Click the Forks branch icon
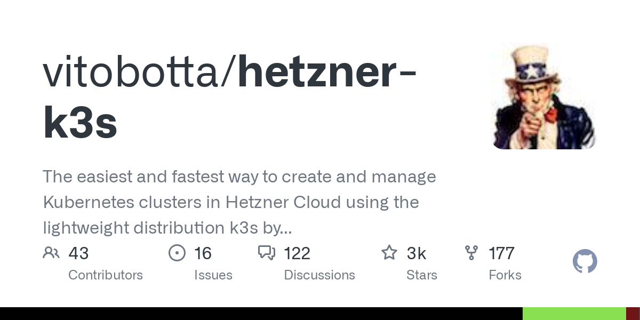The image size is (640, 320). point(471,253)
